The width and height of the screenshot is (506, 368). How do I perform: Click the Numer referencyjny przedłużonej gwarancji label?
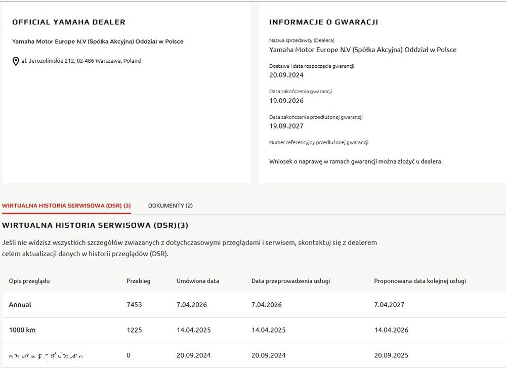pos(319,142)
